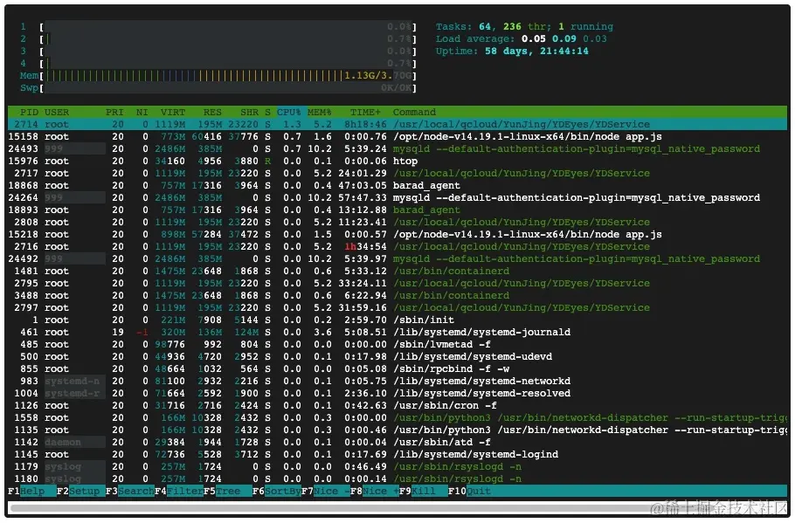Select the systemd-journald process row
Viewport: 795px width, 523px height.
click(397, 332)
